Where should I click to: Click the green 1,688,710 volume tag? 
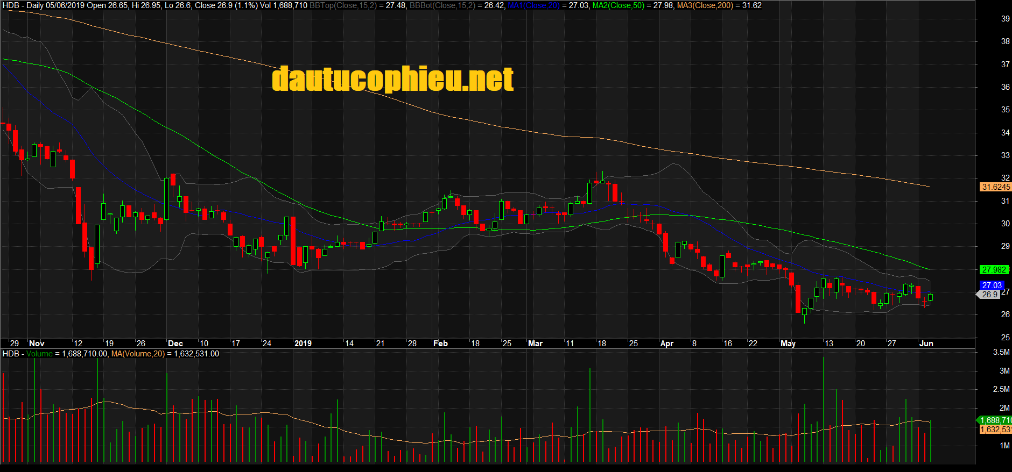[x=995, y=420]
